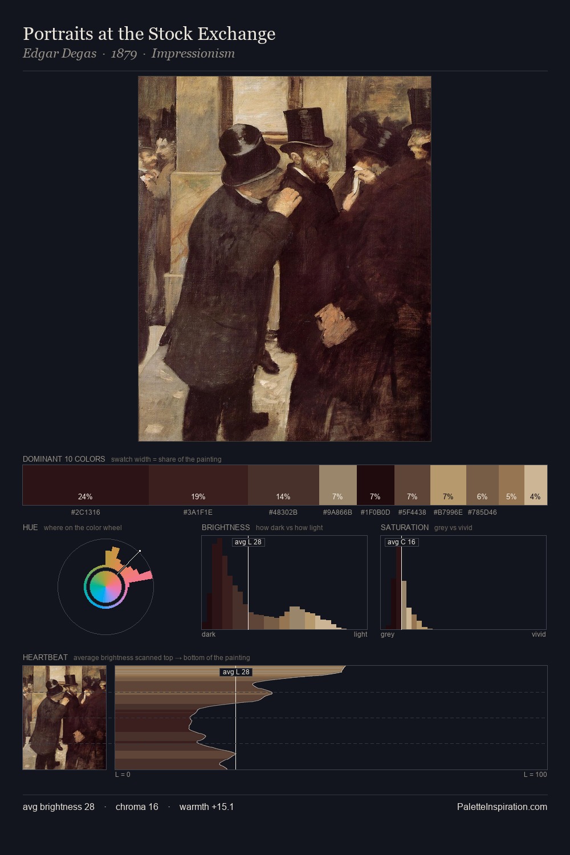Click the warmth +15.1 footer stat
Screen dimensions: 570x855
[x=206, y=807]
